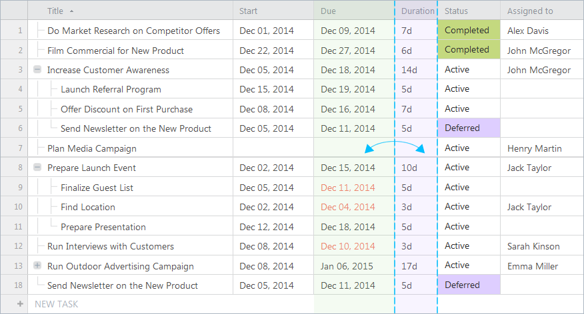Collapse the Prepare Launch Event group
584x314 pixels.
tap(37, 168)
